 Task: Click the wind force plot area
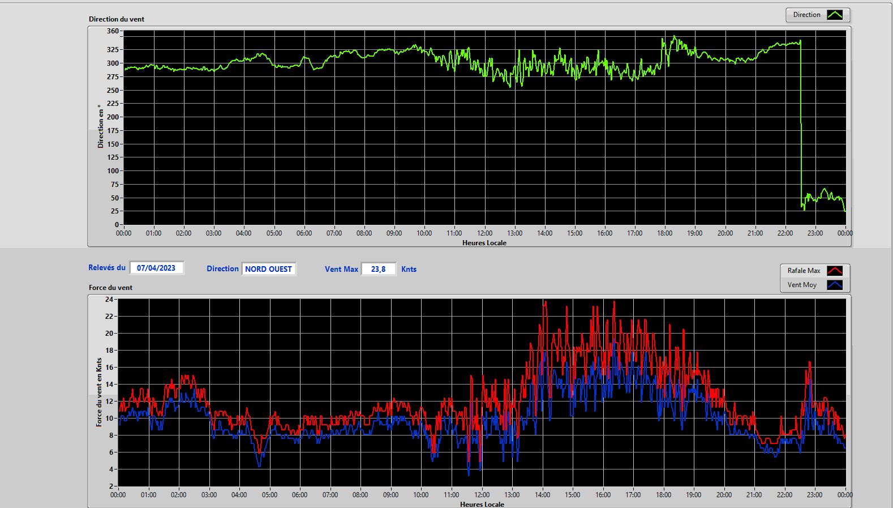(482, 392)
